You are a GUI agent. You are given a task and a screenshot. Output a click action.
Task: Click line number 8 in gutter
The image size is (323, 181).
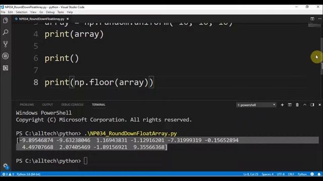coord(36,82)
